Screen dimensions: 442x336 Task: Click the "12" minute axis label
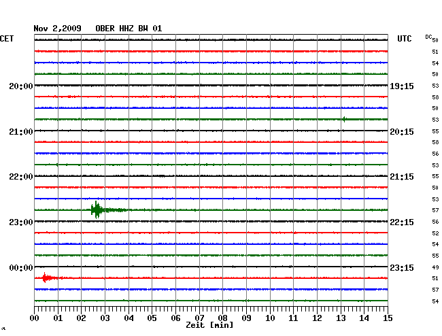317,318
